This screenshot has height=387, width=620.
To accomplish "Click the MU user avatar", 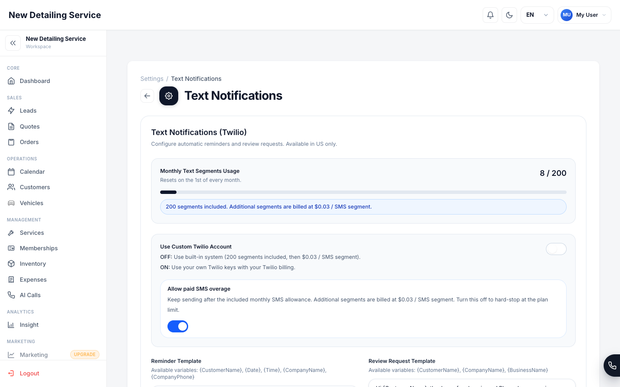I will pyautogui.click(x=567, y=15).
